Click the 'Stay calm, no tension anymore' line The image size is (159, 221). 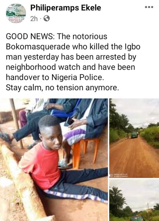[62, 88]
